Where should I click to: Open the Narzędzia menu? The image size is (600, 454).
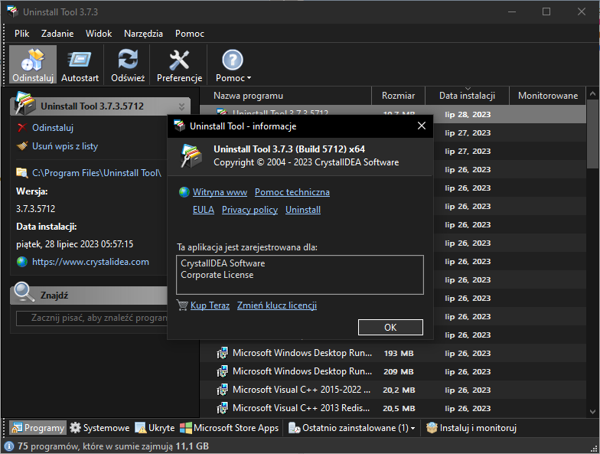pyautogui.click(x=143, y=34)
